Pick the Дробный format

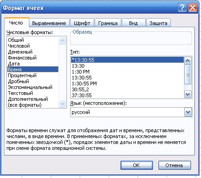pyautogui.click(x=33, y=81)
